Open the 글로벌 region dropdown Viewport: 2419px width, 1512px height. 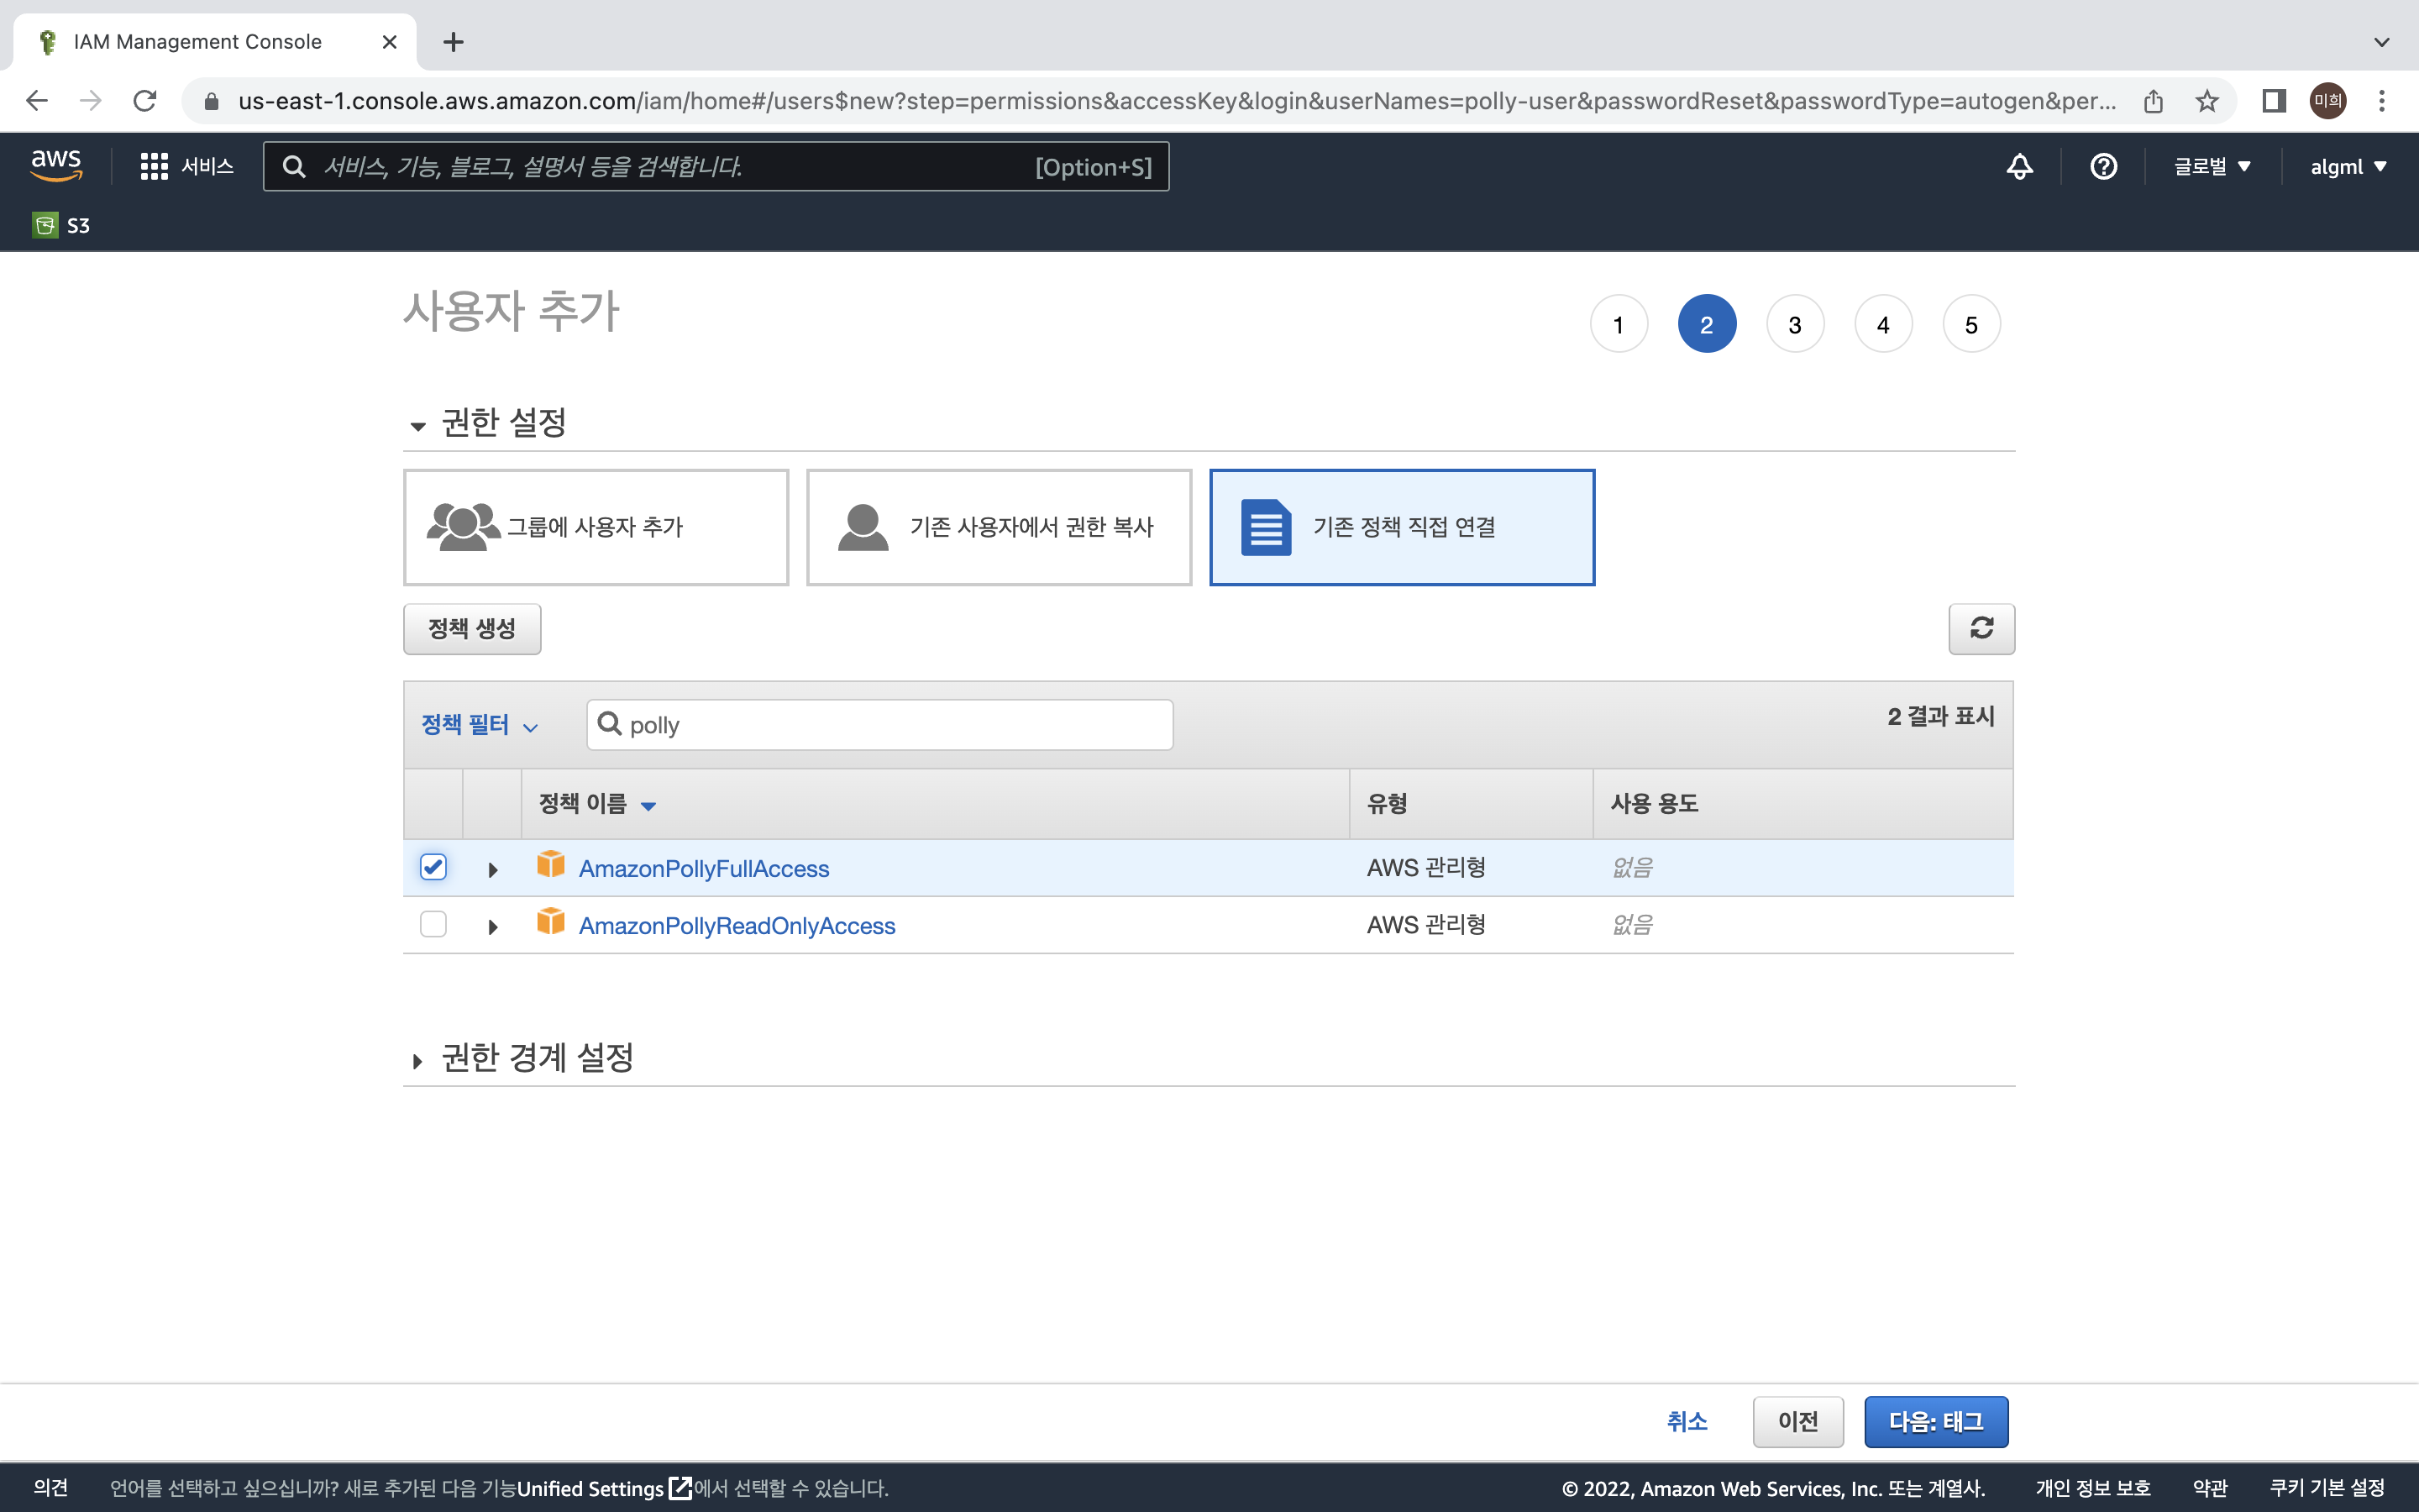pos(2212,166)
